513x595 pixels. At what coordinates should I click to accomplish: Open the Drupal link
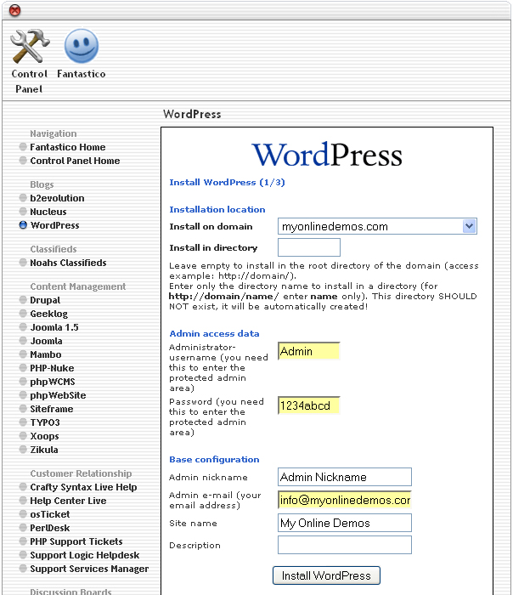45,300
